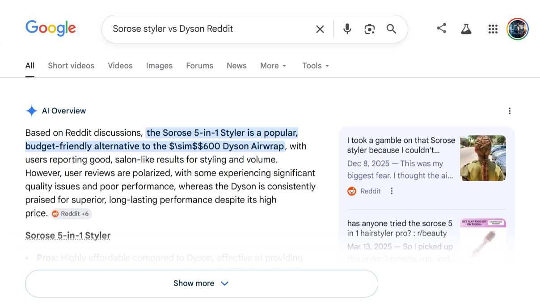Click the search magnifier icon
Image resolution: width=540 pixels, height=308 pixels.
click(391, 29)
